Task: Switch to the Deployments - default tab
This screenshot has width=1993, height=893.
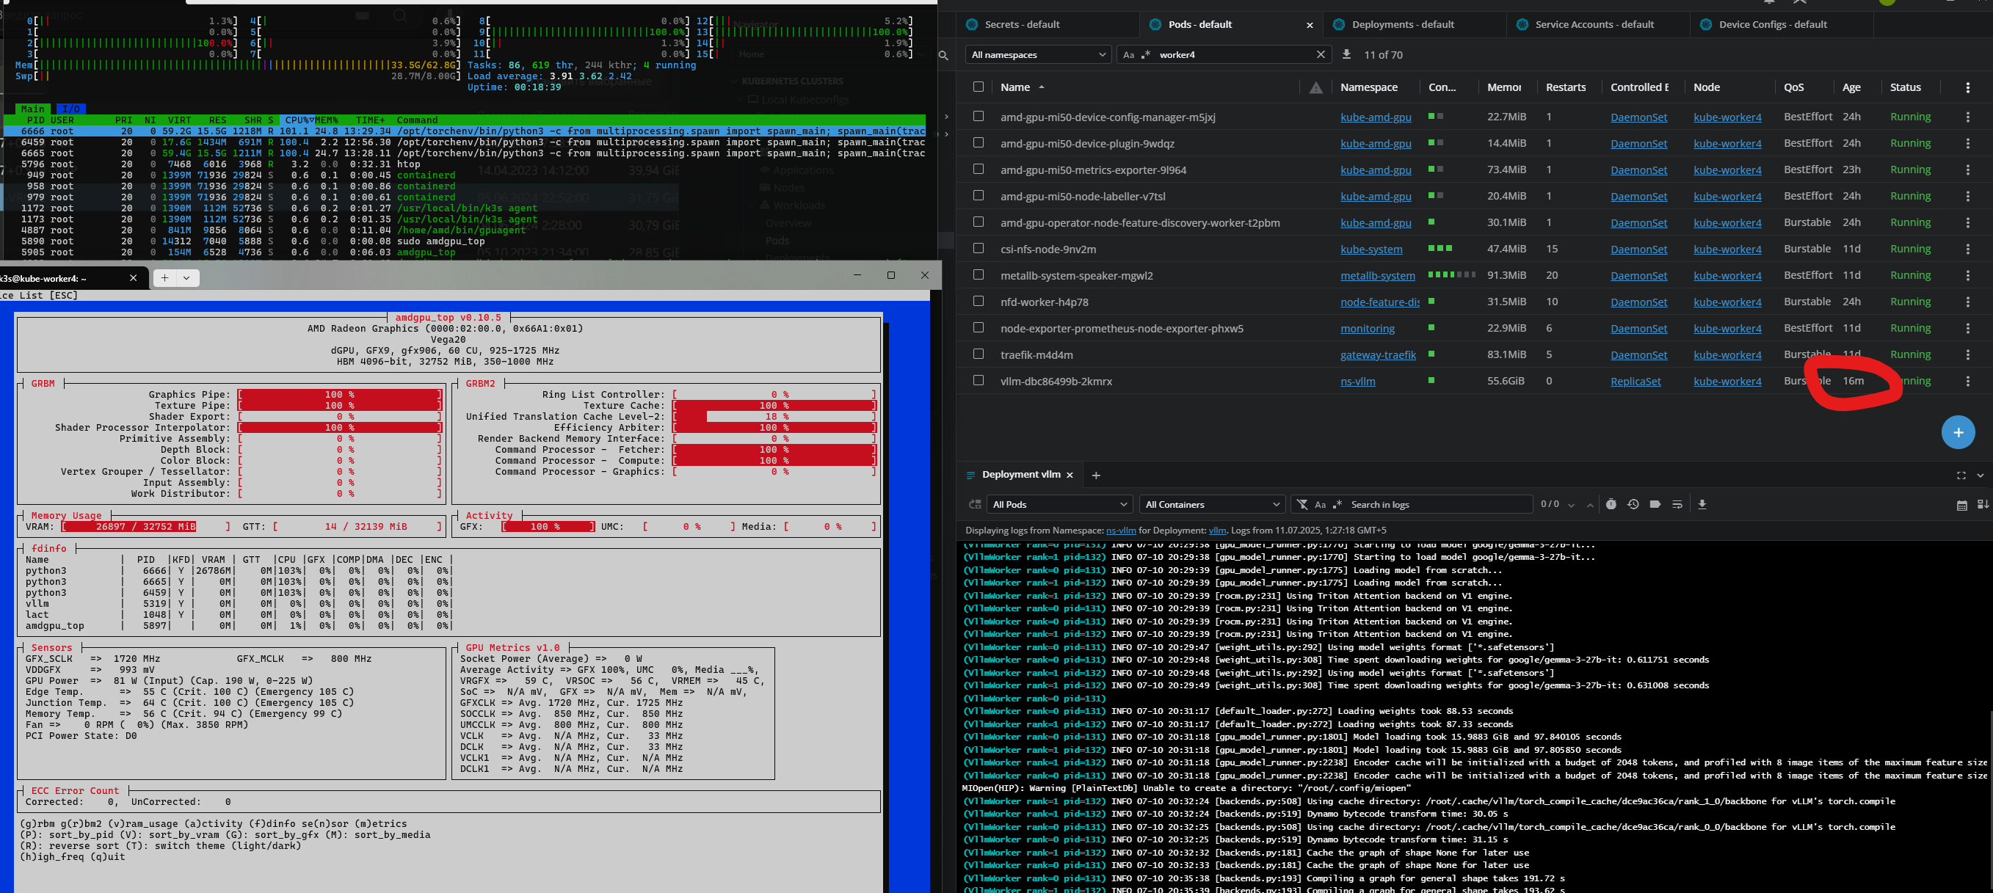Action: coord(1402,25)
